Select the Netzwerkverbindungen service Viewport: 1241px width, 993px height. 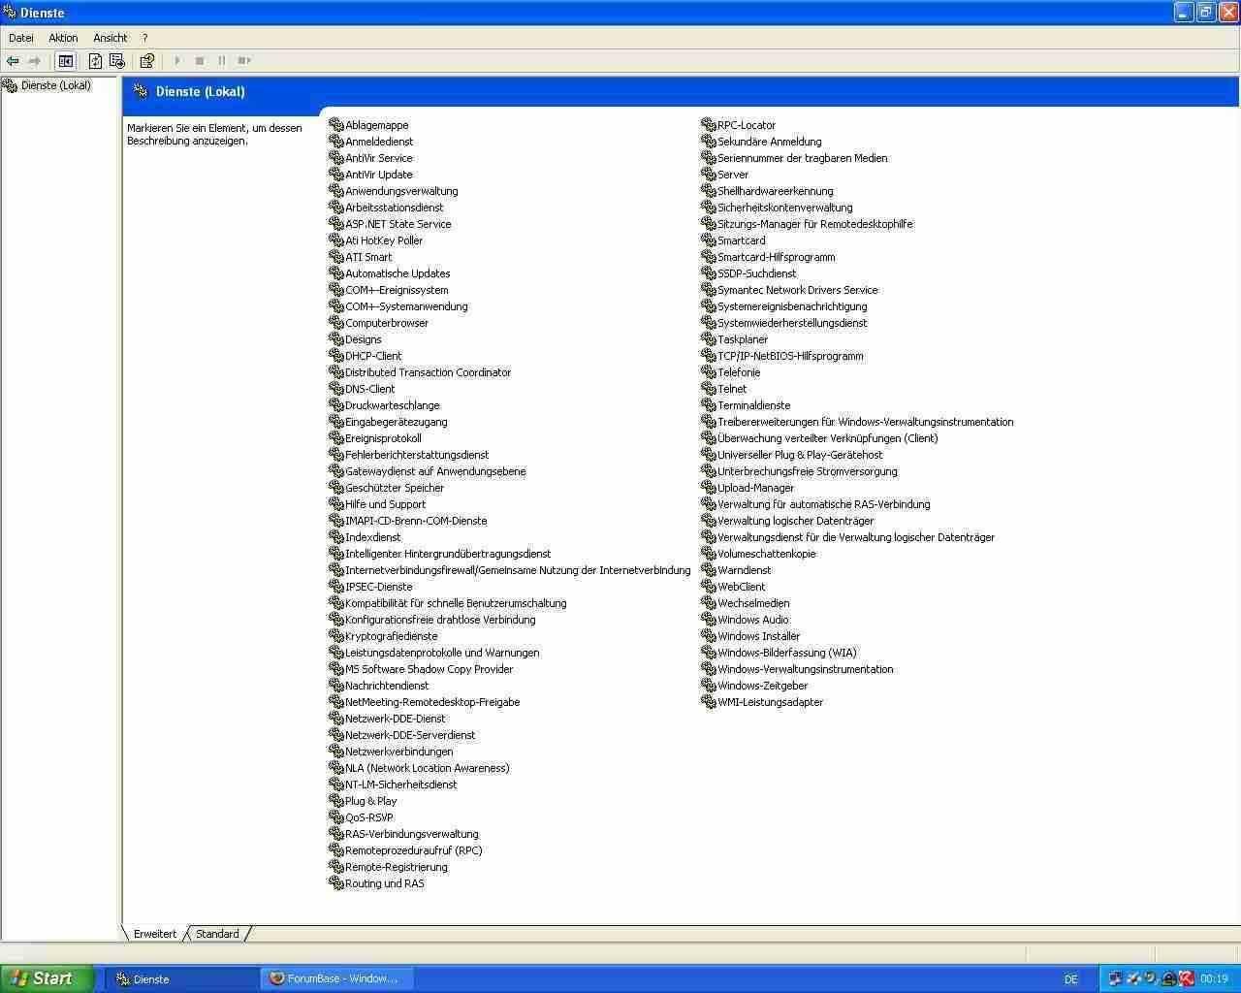399,752
